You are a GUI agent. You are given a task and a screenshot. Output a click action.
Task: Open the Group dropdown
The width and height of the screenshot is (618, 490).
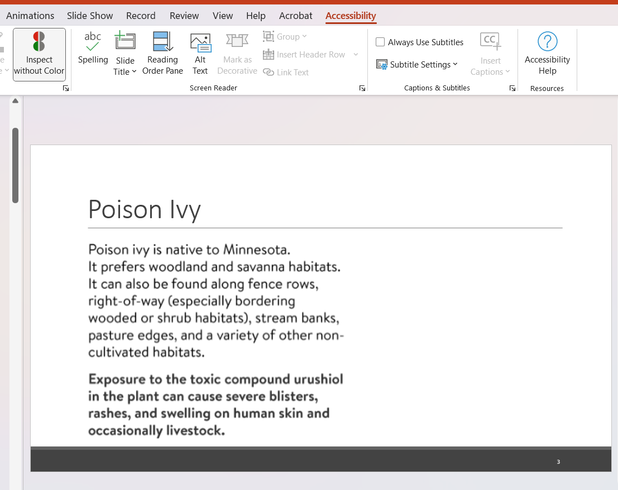pos(285,37)
